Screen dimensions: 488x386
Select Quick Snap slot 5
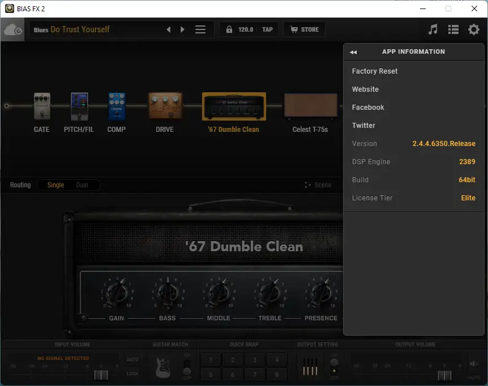pos(211,375)
